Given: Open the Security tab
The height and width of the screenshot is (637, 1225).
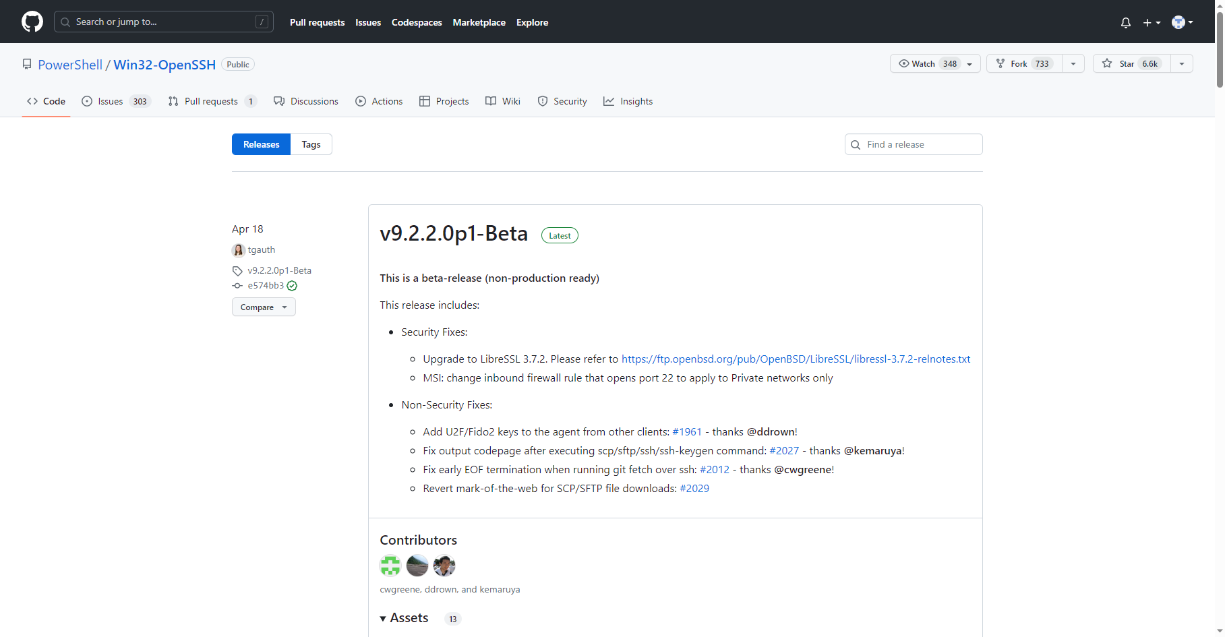Looking at the screenshot, I should coord(562,101).
